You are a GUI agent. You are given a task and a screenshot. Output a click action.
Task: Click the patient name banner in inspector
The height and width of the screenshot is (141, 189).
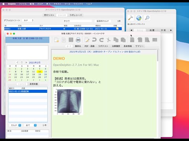click(x=28, y=40)
